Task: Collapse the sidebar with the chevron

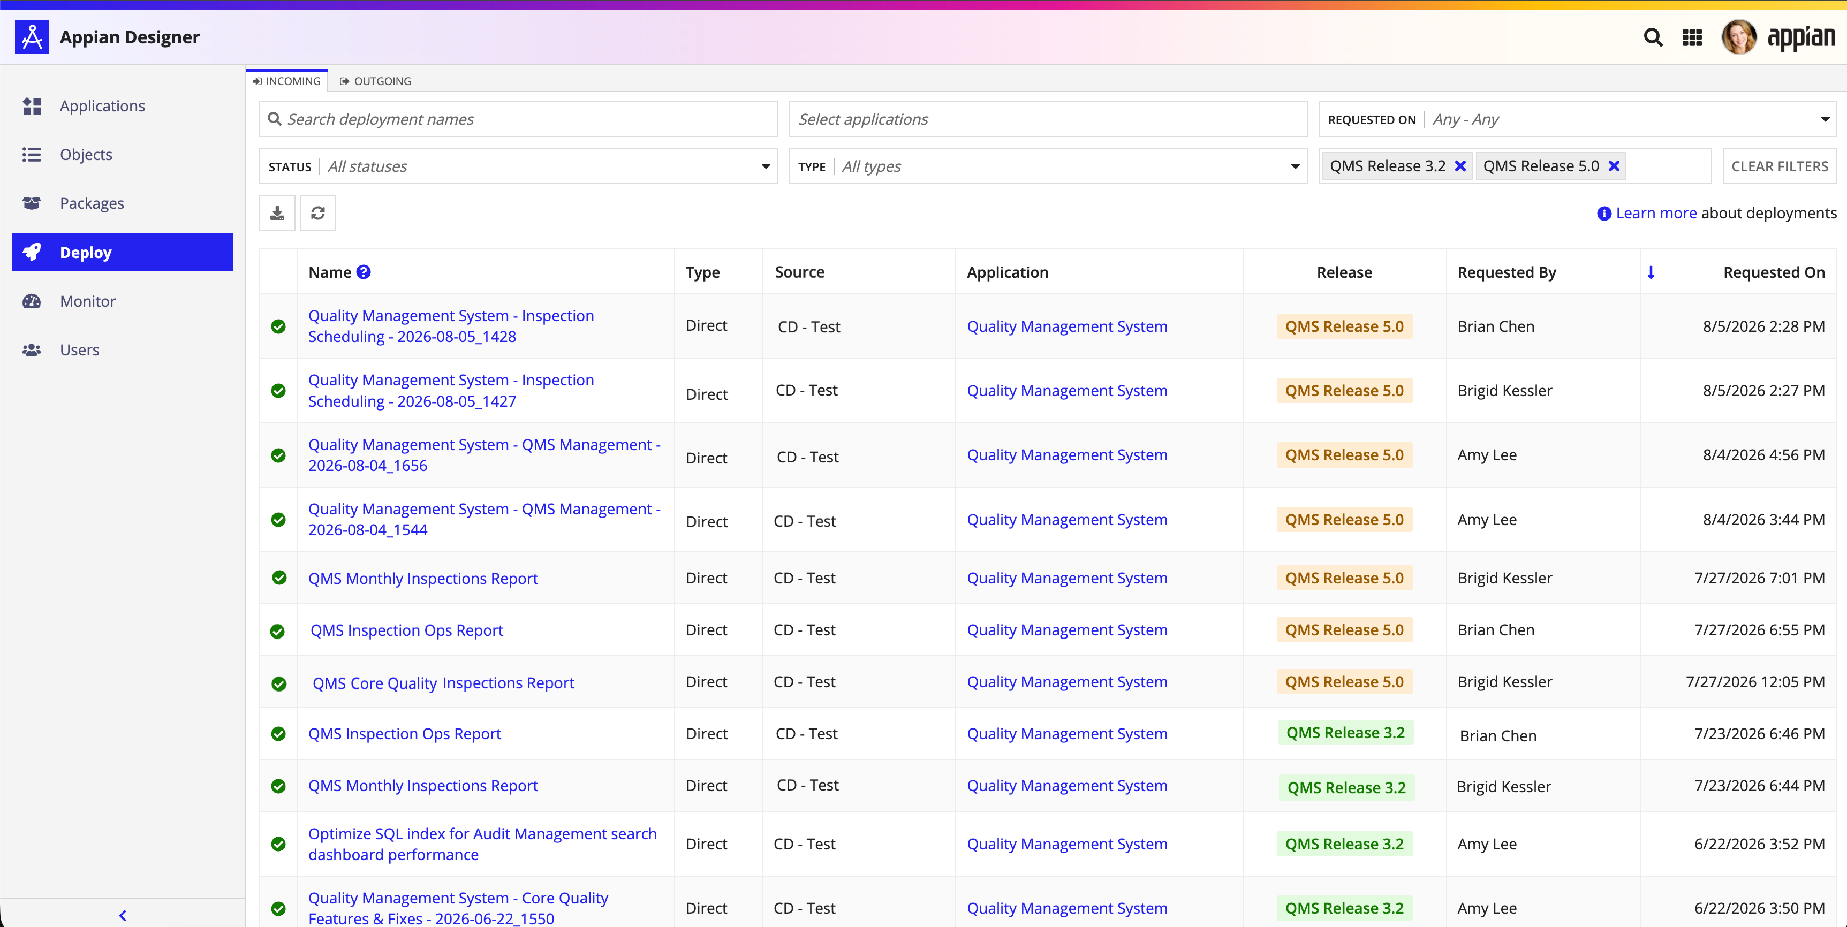Action: point(123,915)
